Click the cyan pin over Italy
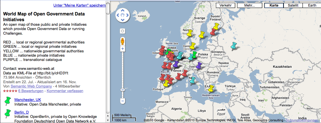Image resolution: width=321 pixels, height=123 pixels. coord(192,80)
